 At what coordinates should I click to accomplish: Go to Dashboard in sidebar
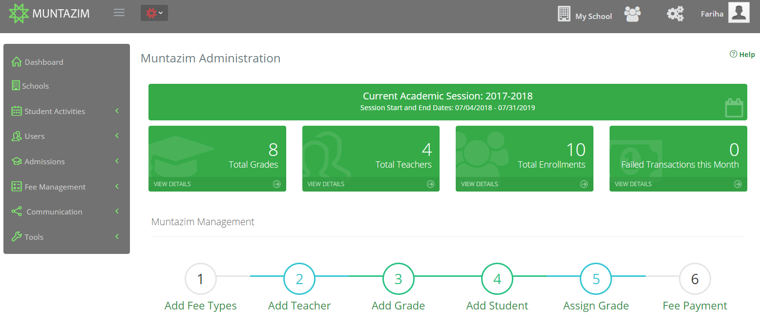(x=44, y=62)
